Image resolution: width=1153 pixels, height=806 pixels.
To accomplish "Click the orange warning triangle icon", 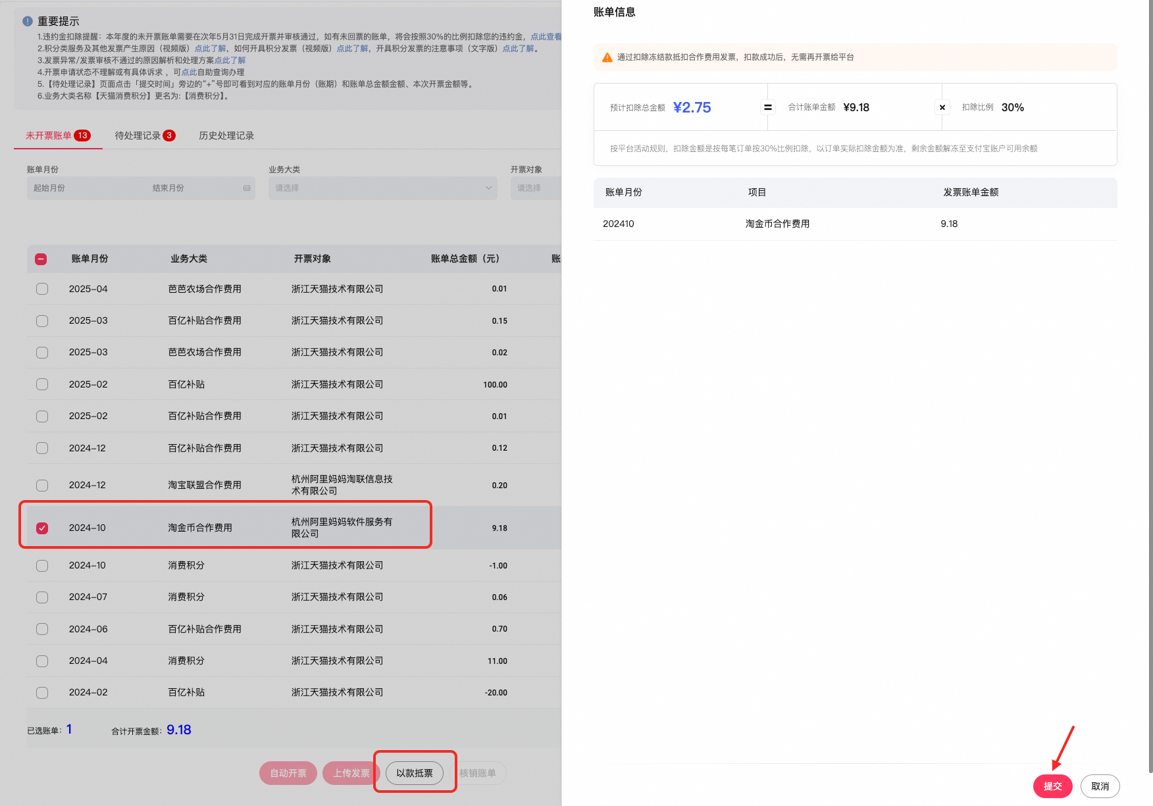I will click(607, 58).
